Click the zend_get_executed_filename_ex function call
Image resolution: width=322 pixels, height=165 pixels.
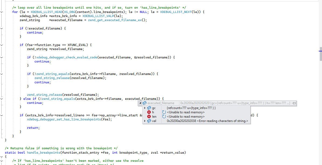tap(115, 20)
